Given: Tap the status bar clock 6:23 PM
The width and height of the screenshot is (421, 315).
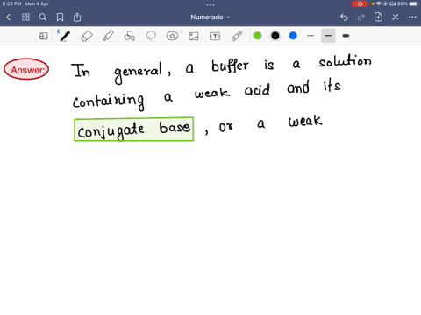Looking at the screenshot, I should (11, 3).
